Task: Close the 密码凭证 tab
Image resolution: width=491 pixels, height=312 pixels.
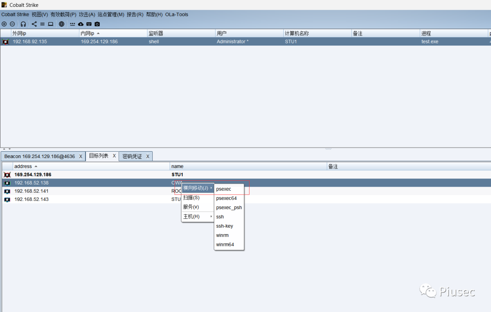Action: coord(148,157)
